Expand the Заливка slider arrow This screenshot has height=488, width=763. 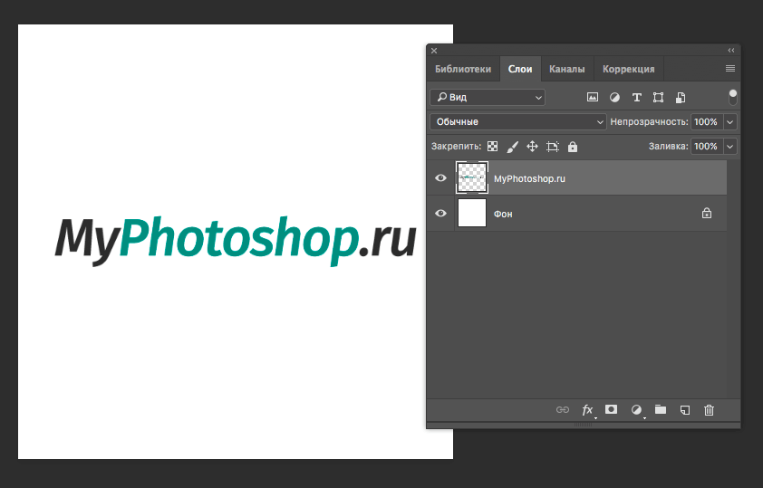click(x=729, y=147)
